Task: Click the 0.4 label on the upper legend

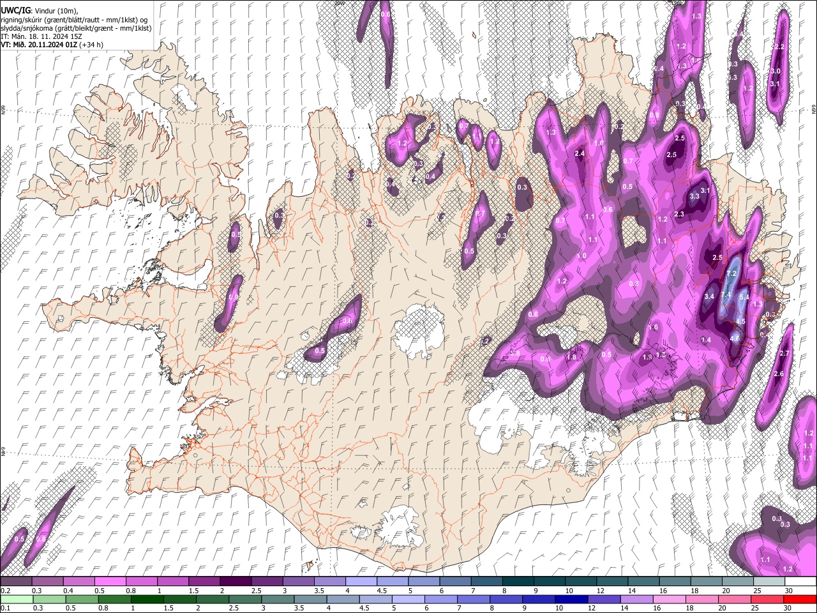Action: pyautogui.click(x=68, y=591)
